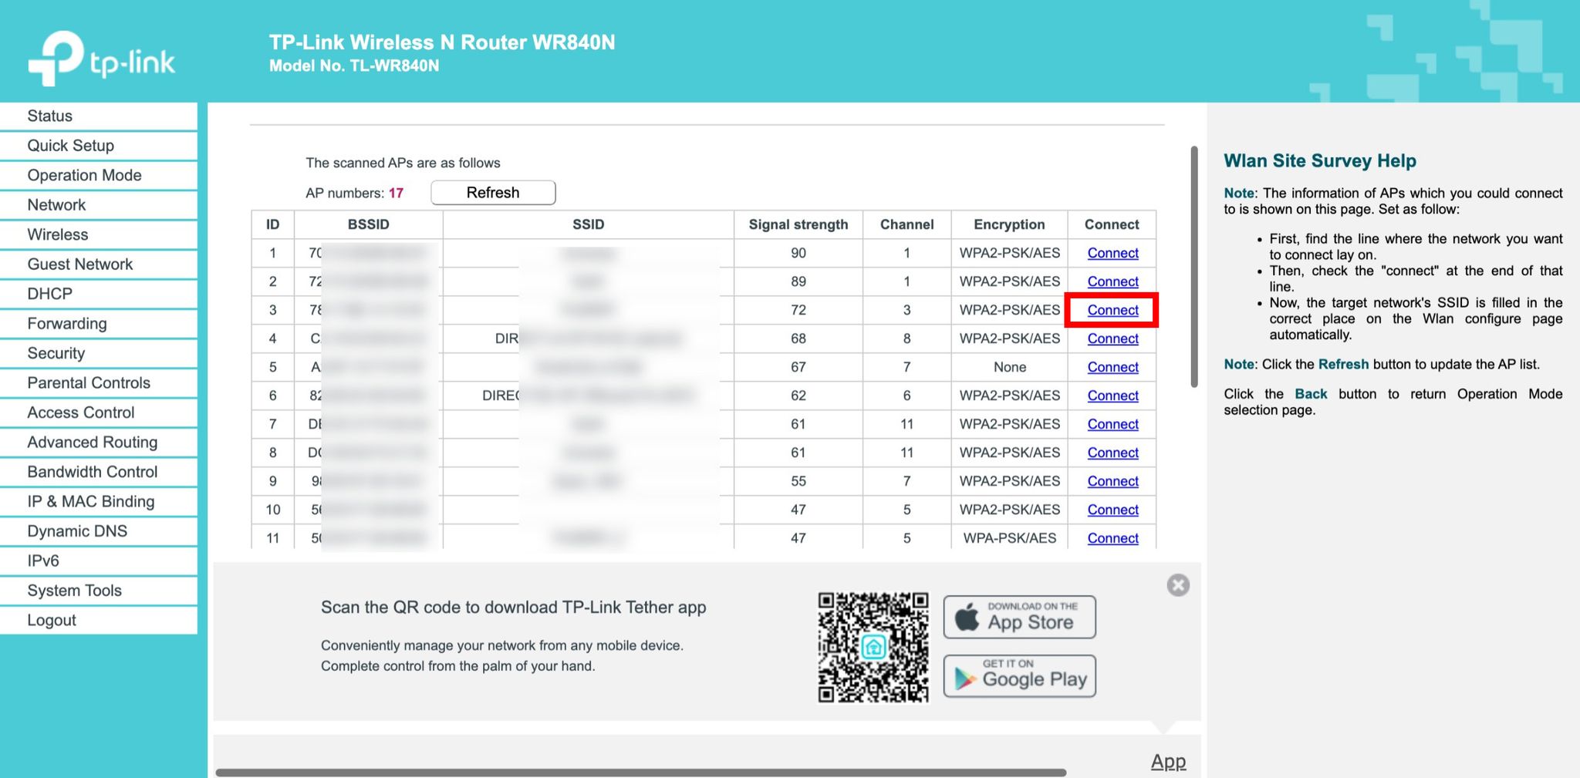Connect to AP with signal strength 55
This screenshot has width=1580, height=778.
click(x=1112, y=481)
